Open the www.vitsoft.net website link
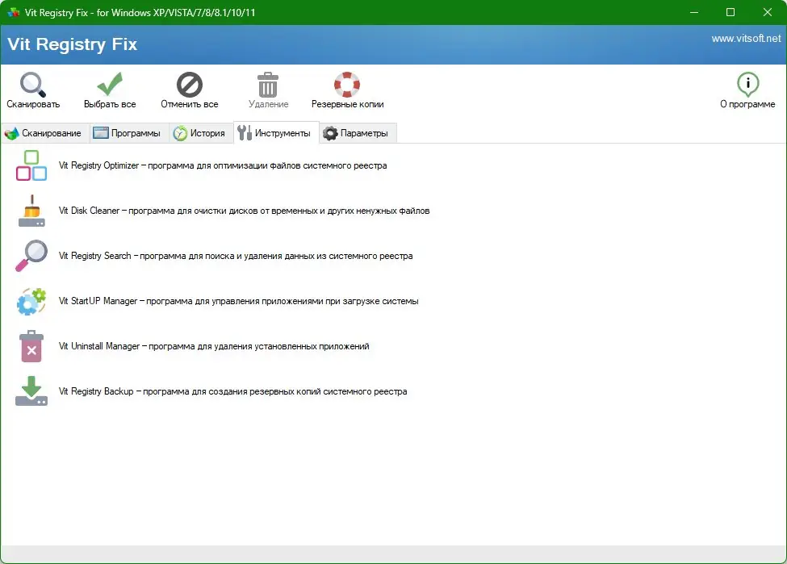787x564 pixels. [746, 39]
